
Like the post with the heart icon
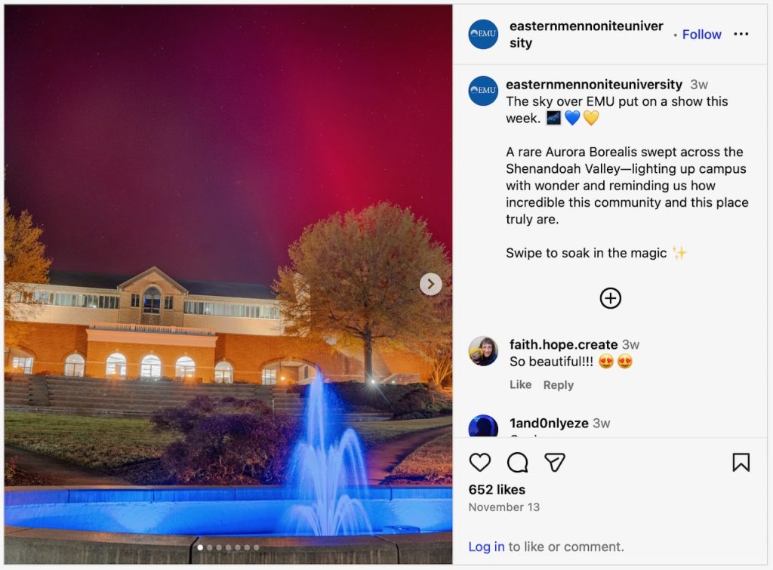click(x=479, y=463)
